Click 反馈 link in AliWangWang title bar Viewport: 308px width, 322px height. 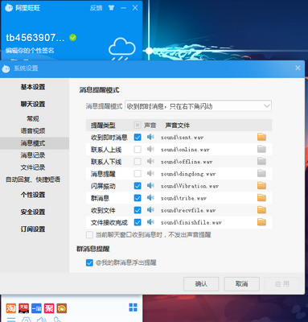point(96,8)
